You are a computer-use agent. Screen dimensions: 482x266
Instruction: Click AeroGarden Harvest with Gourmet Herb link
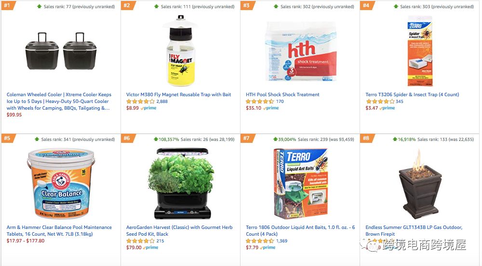(179, 230)
